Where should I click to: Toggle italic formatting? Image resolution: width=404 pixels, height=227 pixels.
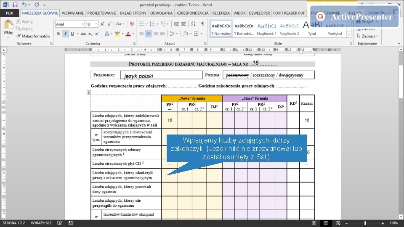[x=66, y=34]
